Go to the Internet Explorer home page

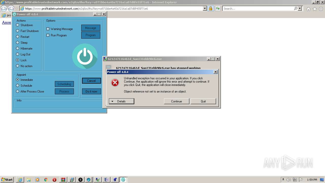coord(308,9)
